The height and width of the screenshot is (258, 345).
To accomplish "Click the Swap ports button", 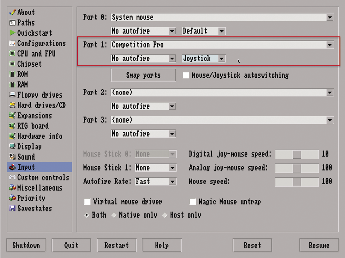I will [x=143, y=75].
